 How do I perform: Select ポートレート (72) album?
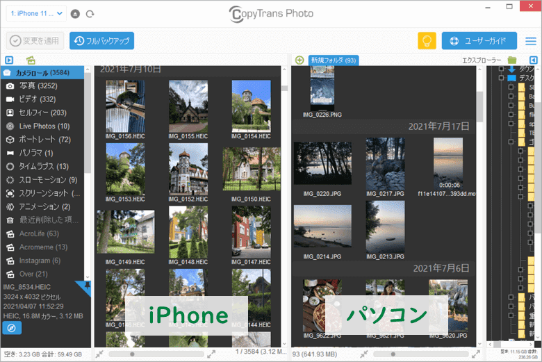(42, 140)
